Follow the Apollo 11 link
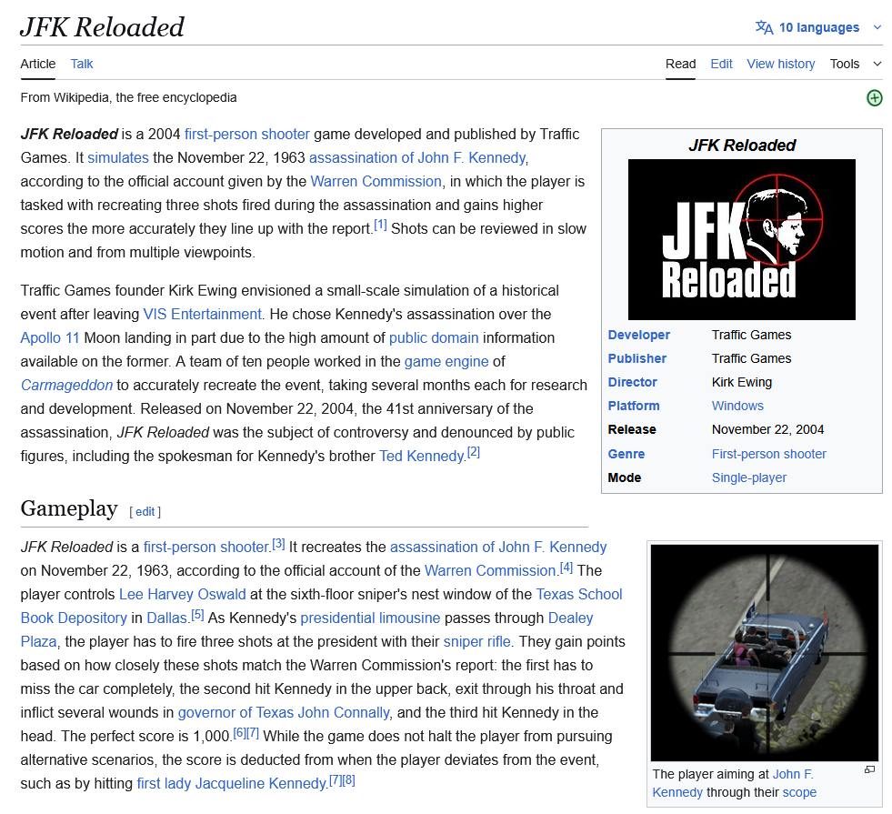Image resolution: width=892 pixels, height=814 pixels. pyautogui.click(x=50, y=338)
